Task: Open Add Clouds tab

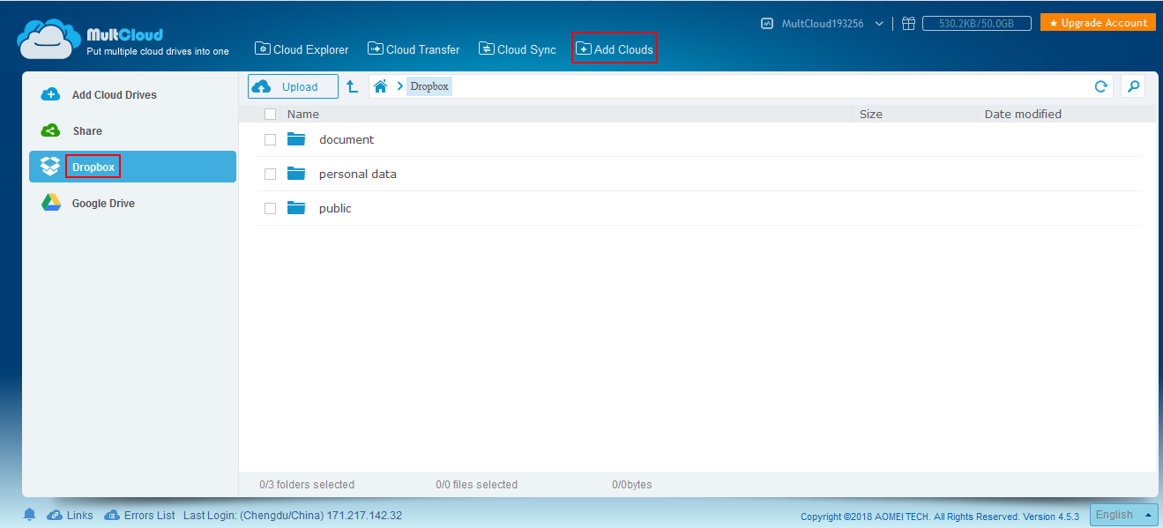Action: click(x=615, y=49)
